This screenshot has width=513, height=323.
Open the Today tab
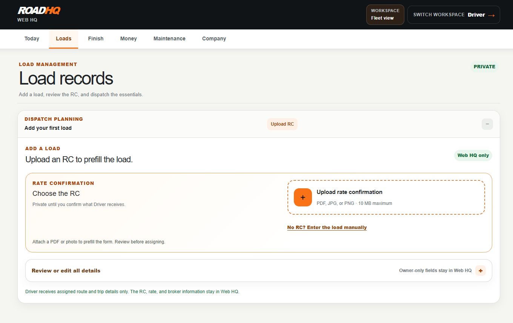(32, 38)
